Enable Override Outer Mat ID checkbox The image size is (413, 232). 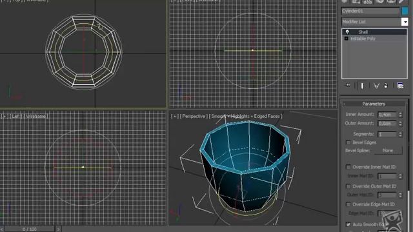(348, 186)
